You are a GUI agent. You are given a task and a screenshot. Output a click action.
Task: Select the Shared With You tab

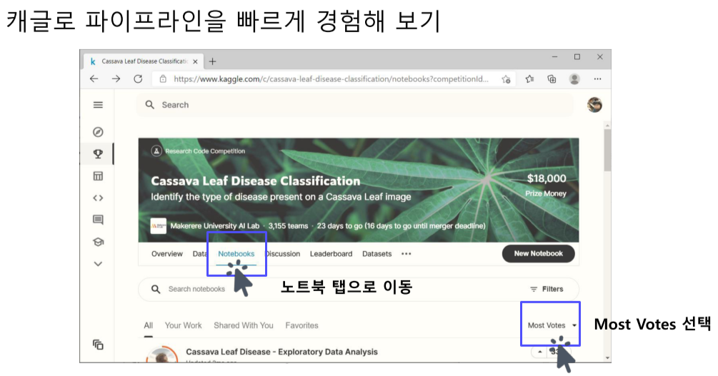(244, 325)
